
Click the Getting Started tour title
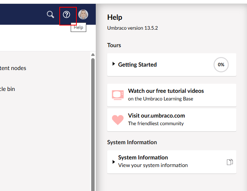tap(137, 65)
